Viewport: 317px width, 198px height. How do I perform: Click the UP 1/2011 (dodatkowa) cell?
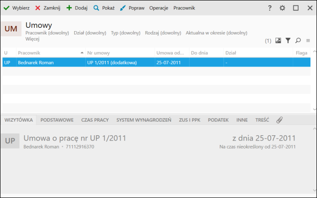point(120,63)
